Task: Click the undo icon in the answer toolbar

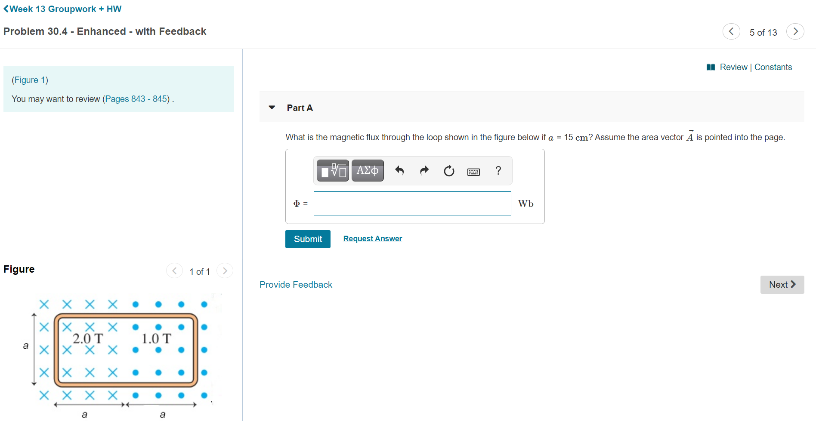Action: 399,171
